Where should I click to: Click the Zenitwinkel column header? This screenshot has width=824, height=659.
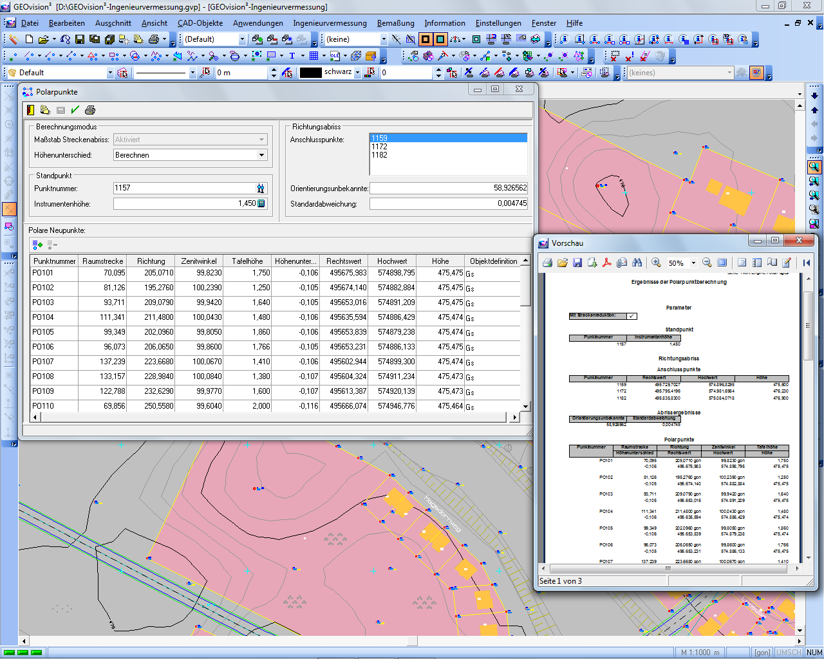point(199,261)
